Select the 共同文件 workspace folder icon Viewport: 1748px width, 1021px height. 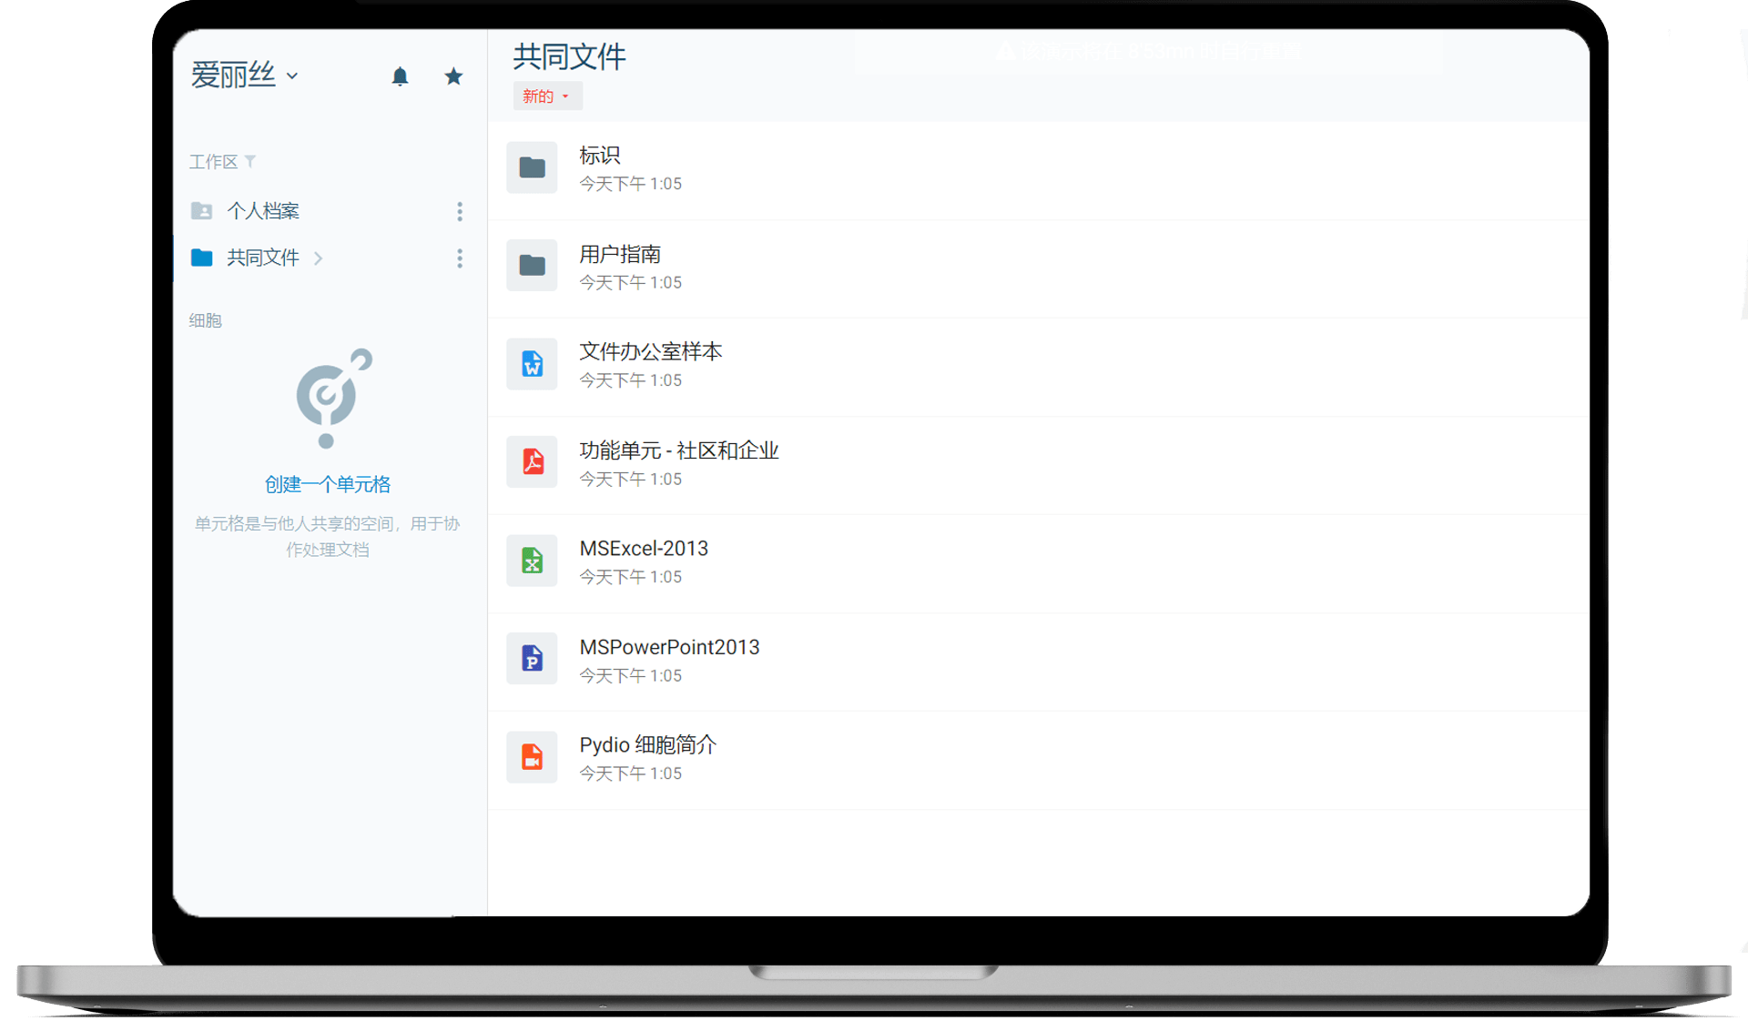(x=202, y=258)
